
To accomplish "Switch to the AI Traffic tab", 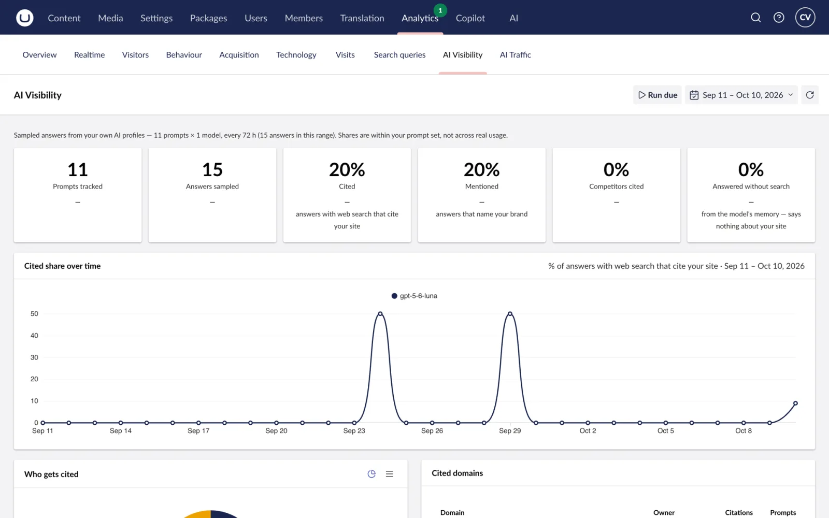I will click(515, 55).
